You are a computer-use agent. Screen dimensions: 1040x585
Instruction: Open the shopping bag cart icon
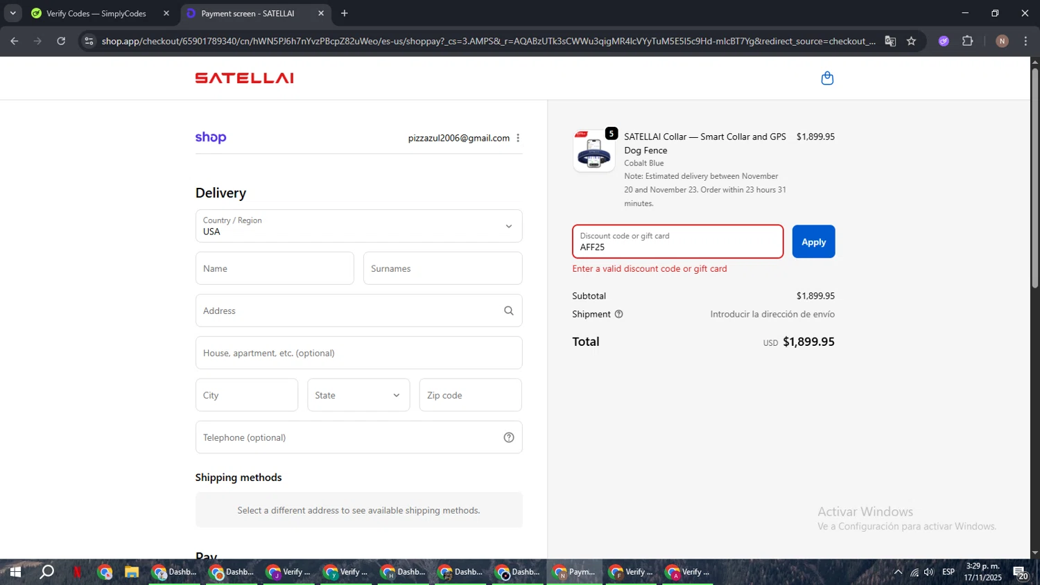(827, 78)
